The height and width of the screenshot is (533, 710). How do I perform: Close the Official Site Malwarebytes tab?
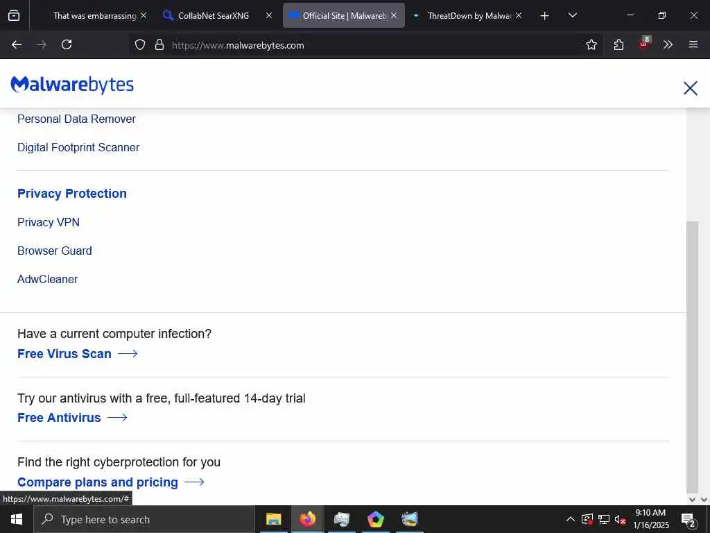tap(394, 15)
